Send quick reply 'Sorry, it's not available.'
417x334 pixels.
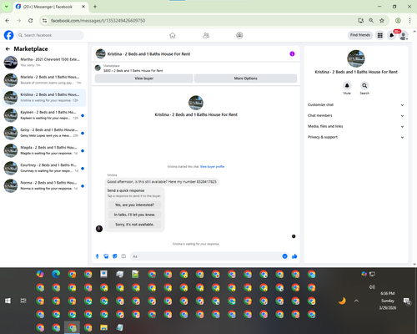(134, 225)
